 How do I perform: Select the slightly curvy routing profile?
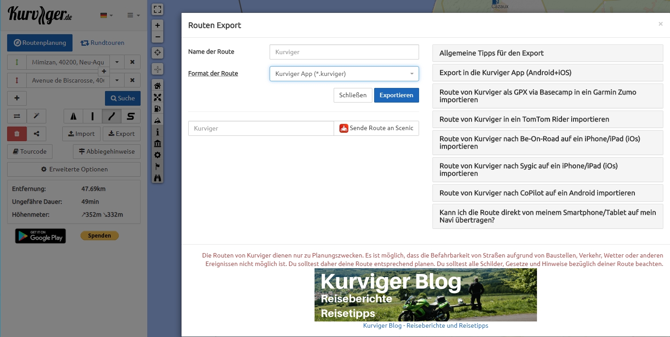pos(112,116)
